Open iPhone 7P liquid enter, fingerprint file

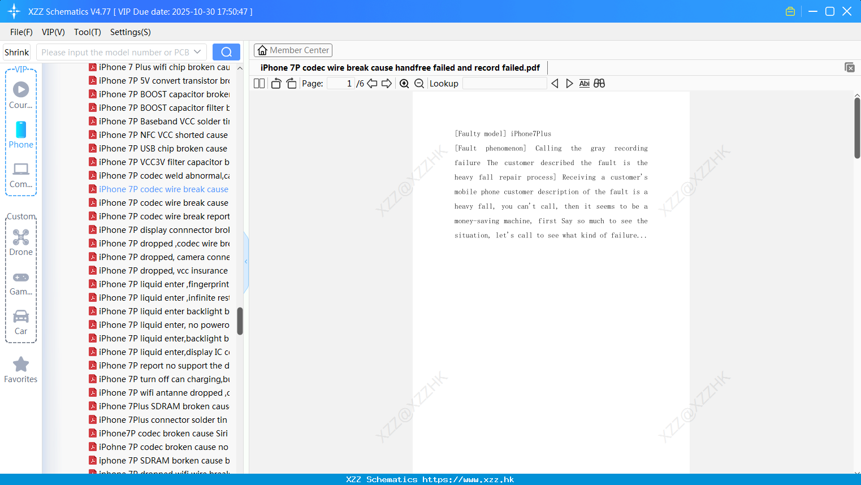click(159, 284)
